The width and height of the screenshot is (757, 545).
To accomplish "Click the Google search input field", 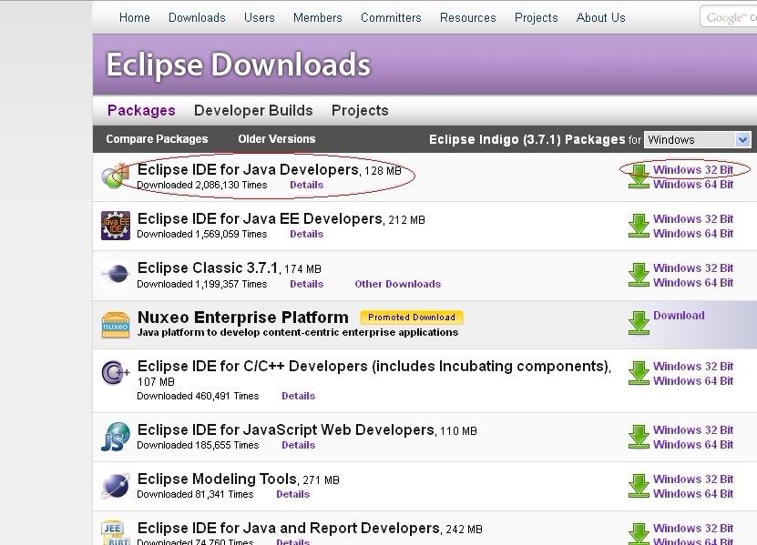I will 729,17.
